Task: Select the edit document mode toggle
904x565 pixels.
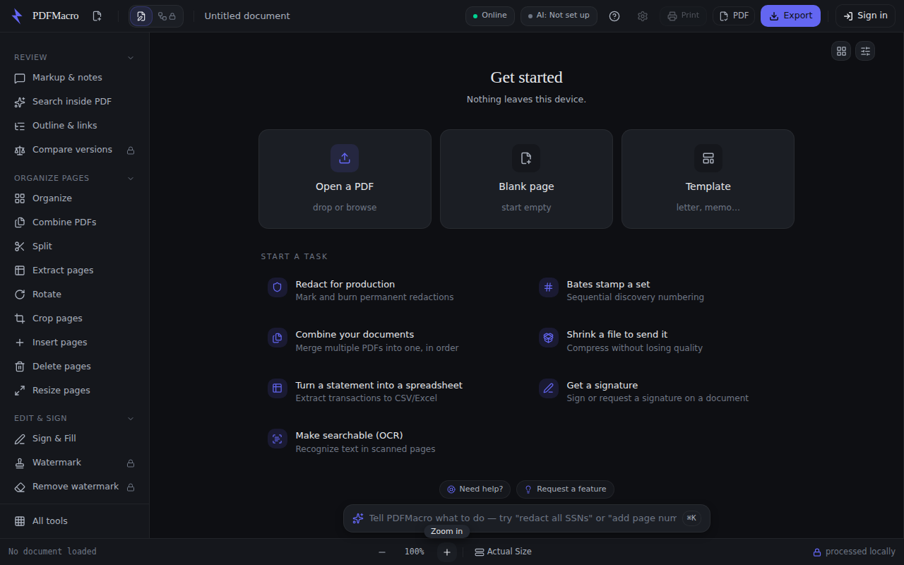Action: pyautogui.click(x=141, y=16)
